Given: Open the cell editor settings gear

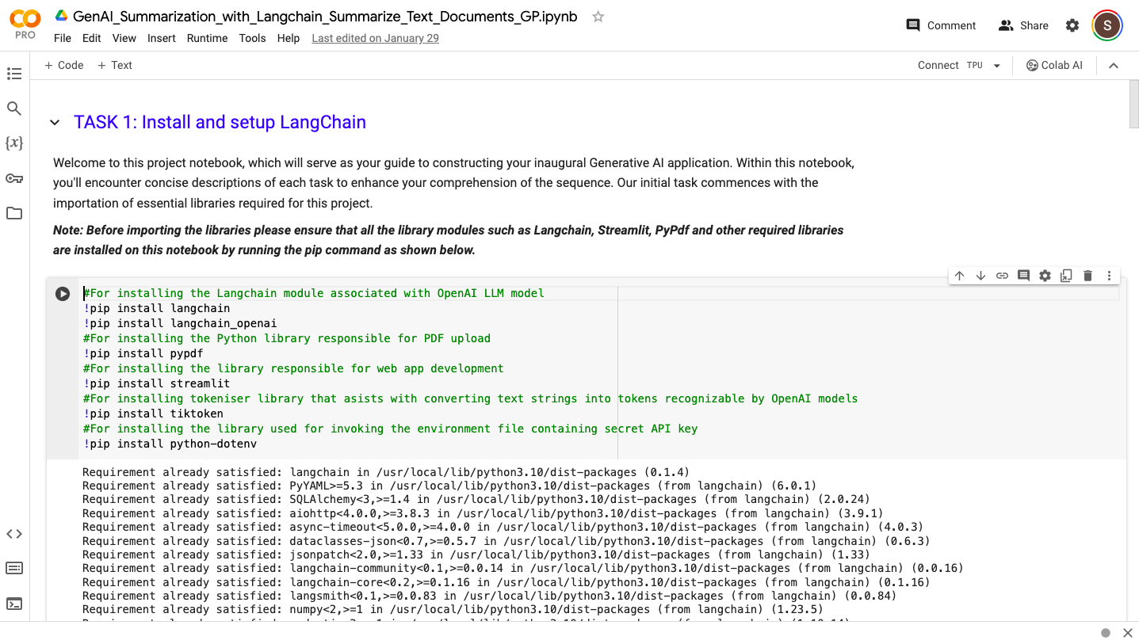Looking at the screenshot, I should point(1045,276).
